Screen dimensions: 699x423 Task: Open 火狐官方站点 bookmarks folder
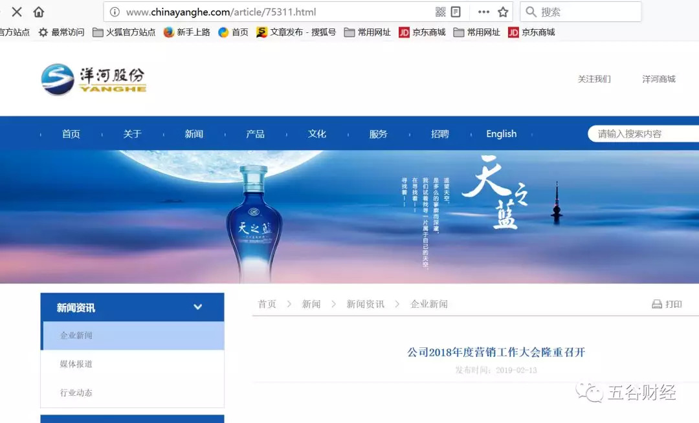point(124,32)
